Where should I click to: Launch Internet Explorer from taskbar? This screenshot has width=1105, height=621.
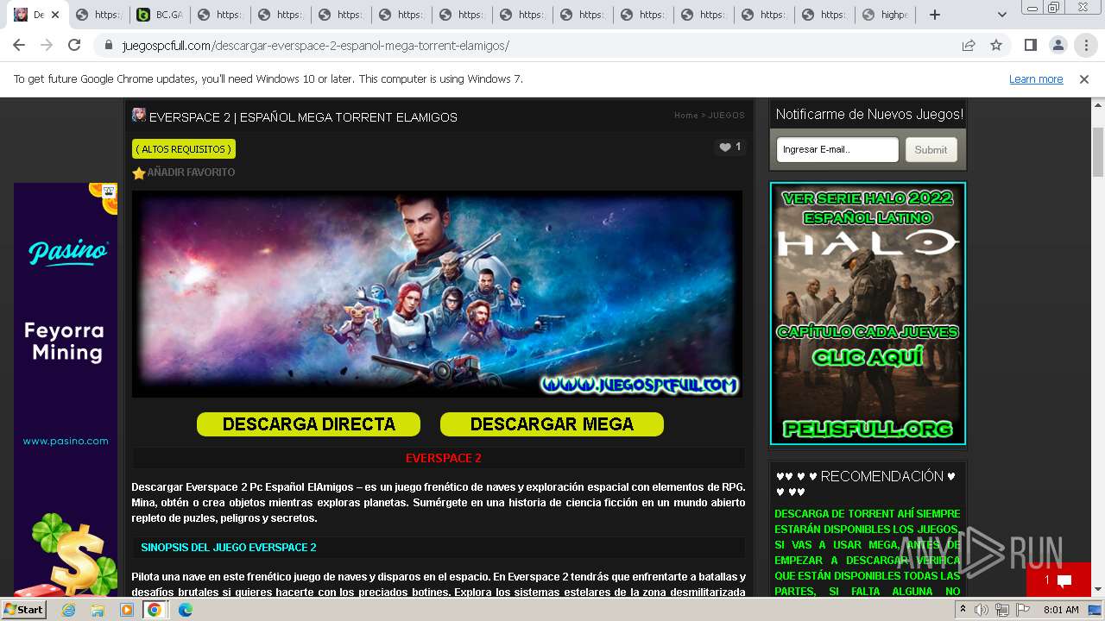69,610
